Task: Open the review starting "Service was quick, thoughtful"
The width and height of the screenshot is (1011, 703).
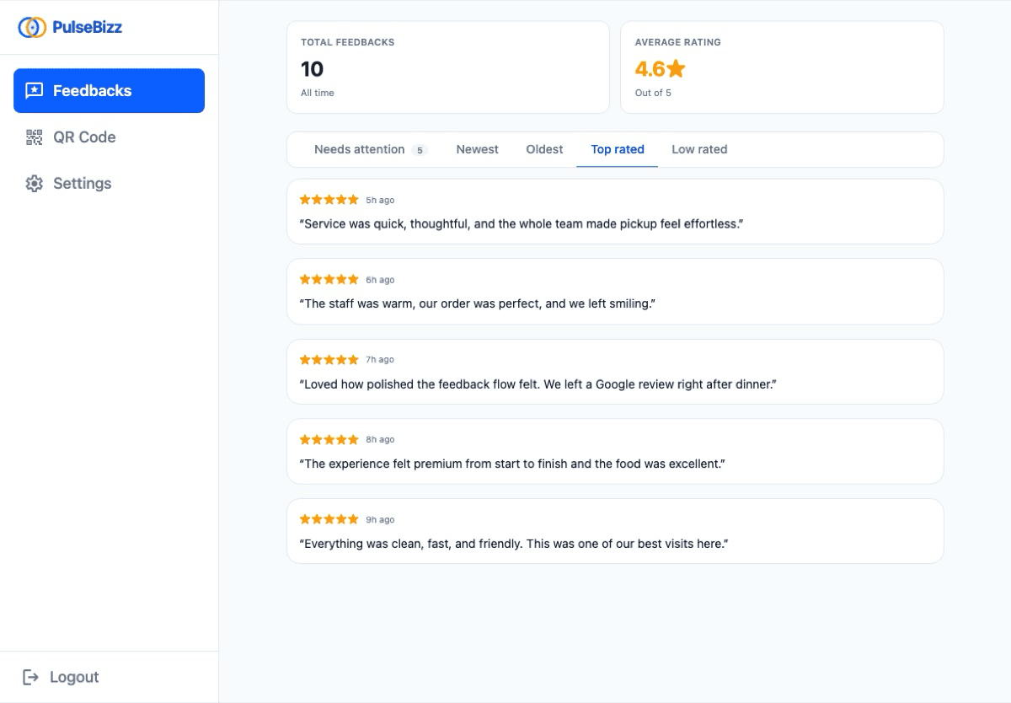Action: pos(615,212)
